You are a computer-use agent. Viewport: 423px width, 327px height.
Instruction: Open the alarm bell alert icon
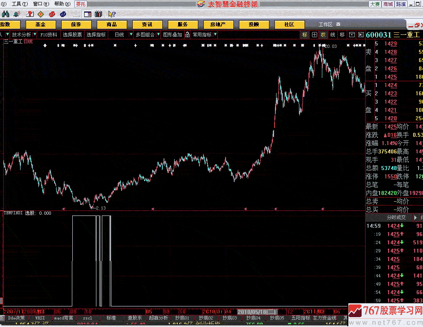[x=17, y=14]
